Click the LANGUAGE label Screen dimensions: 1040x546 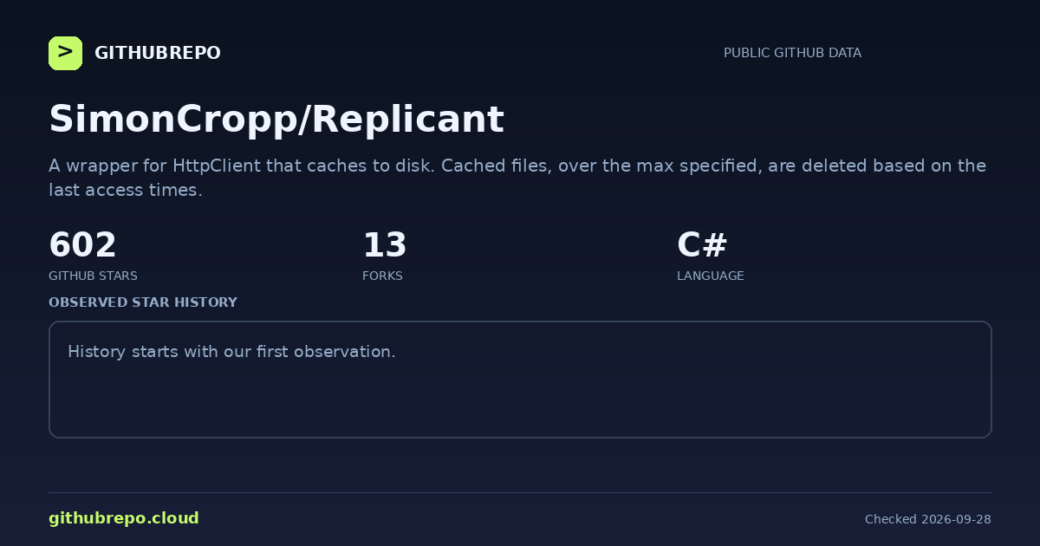[710, 276]
